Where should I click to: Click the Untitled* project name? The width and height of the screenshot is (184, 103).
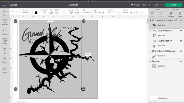pyautogui.click(x=73, y=5)
